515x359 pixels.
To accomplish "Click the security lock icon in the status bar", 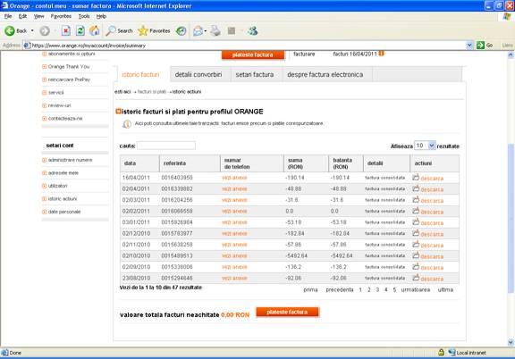I will coord(441,353).
